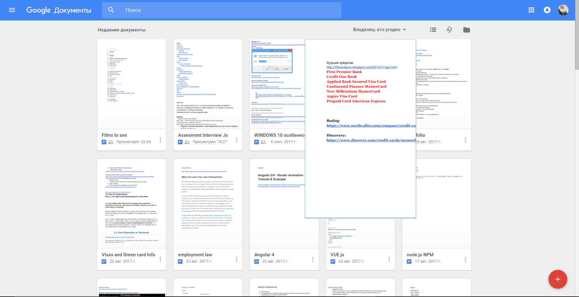This screenshot has height=297, width=579.
Task: Click the doc icon for Assesment Interview Js
Action: 180,142
